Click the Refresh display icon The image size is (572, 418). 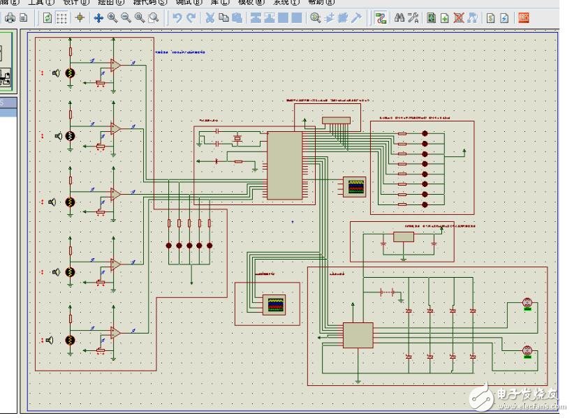click(47, 18)
